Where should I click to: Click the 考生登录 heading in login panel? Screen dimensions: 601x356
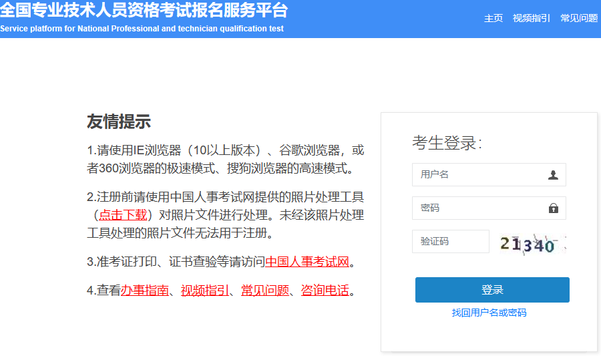pyautogui.click(x=447, y=143)
